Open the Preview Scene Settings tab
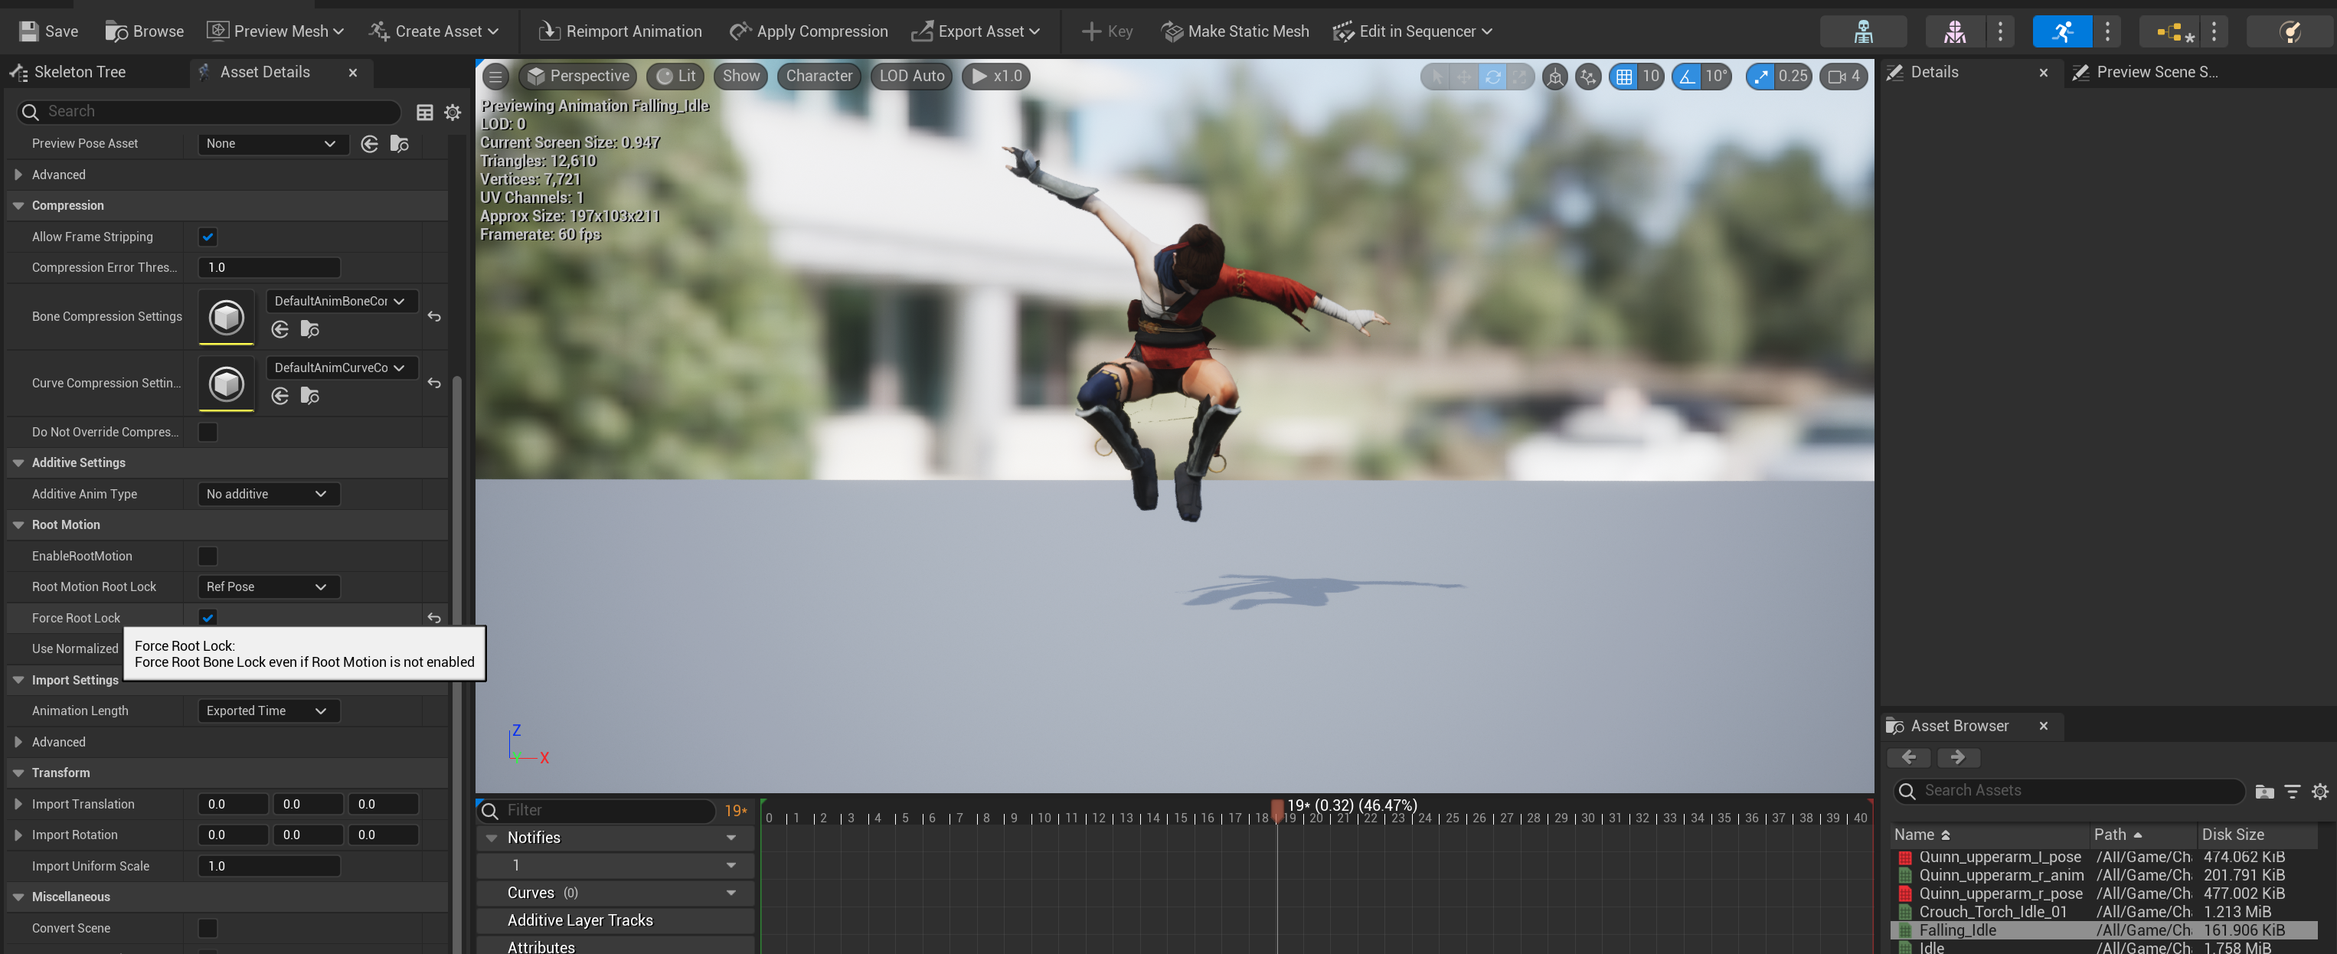2337x954 pixels. [2155, 73]
